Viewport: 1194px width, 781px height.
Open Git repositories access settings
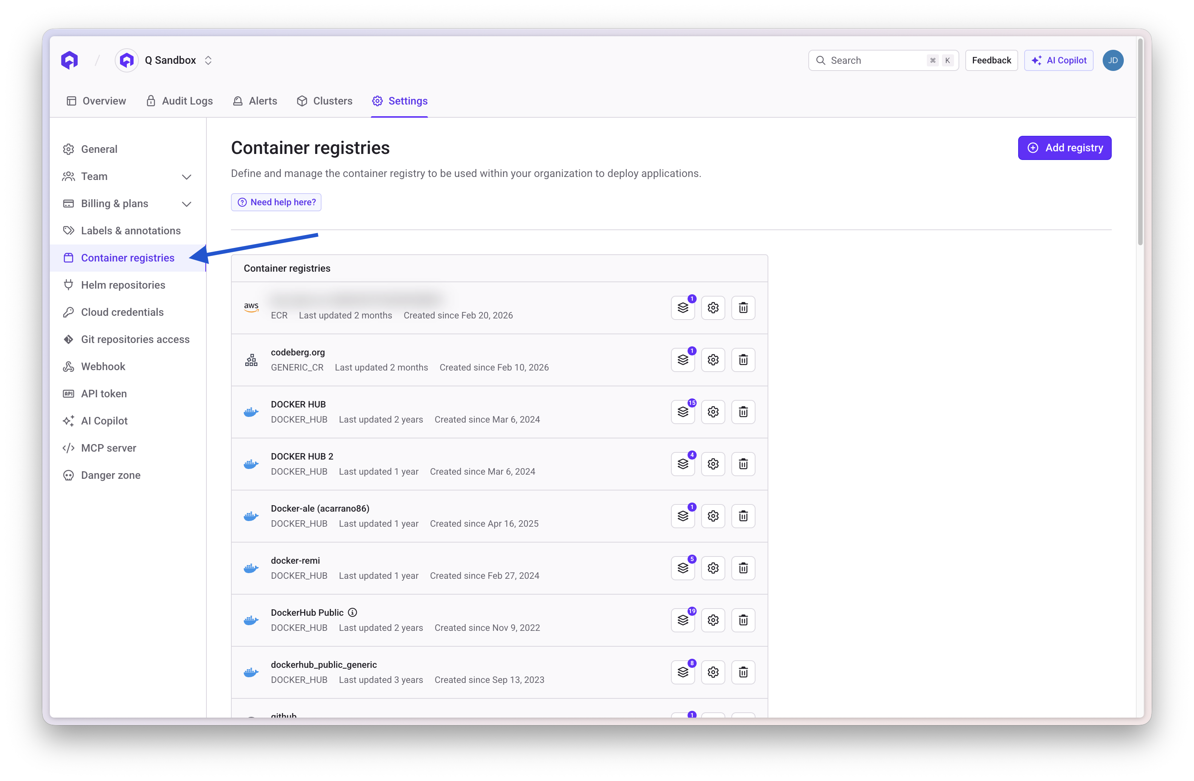click(x=128, y=340)
